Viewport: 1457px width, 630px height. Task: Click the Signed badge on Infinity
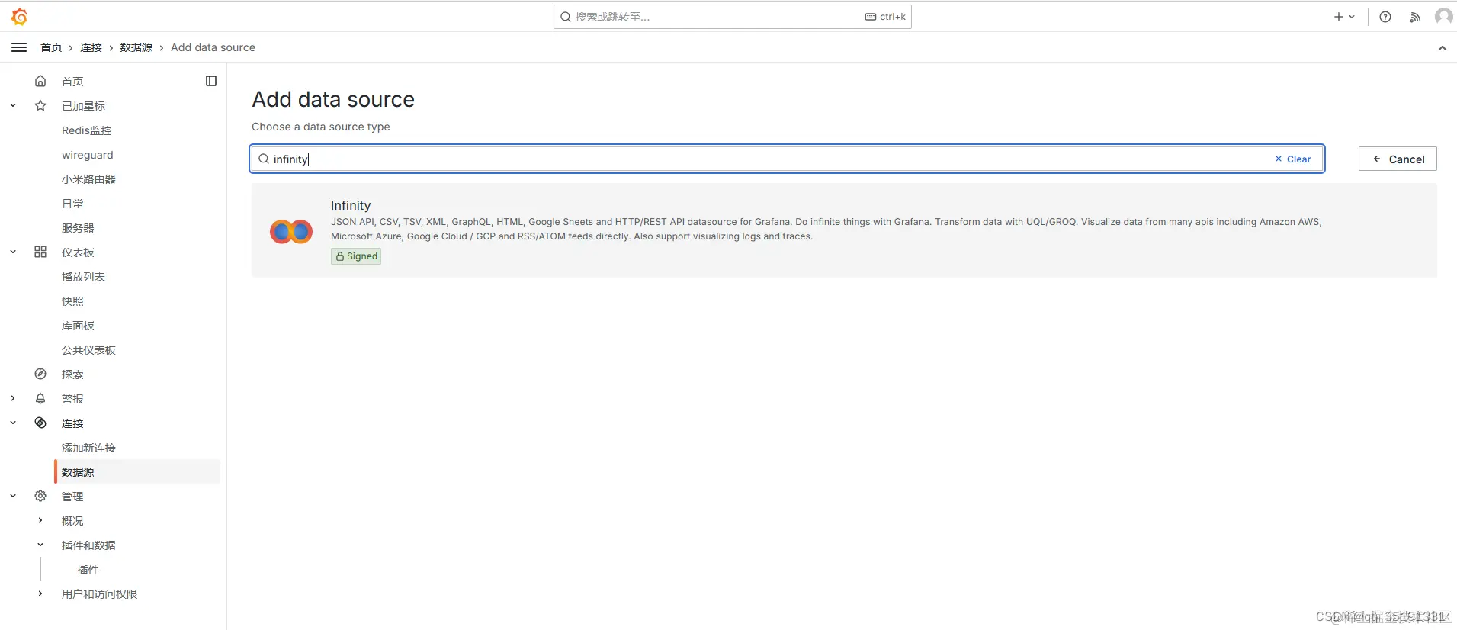coord(356,256)
